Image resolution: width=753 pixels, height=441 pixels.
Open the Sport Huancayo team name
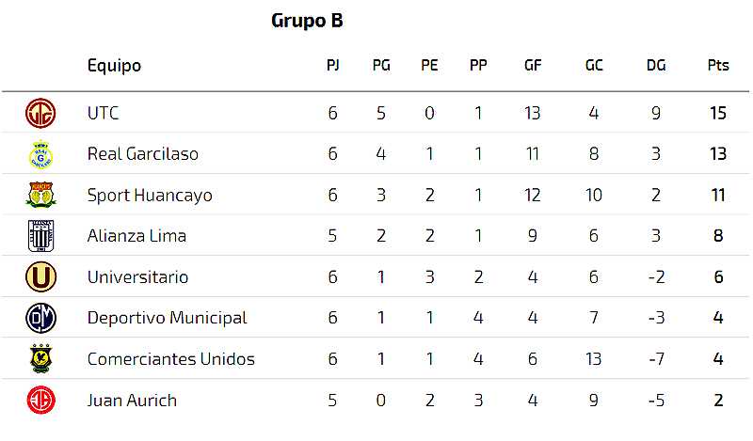[150, 196]
